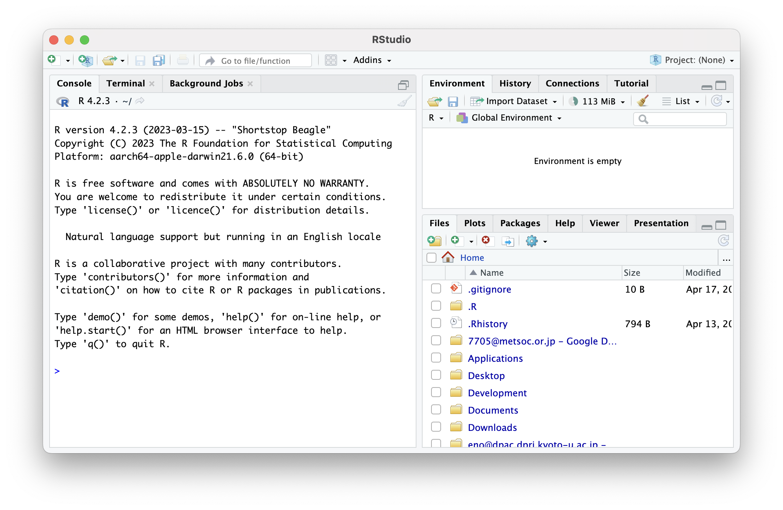Maximize the Files pane

[721, 225]
